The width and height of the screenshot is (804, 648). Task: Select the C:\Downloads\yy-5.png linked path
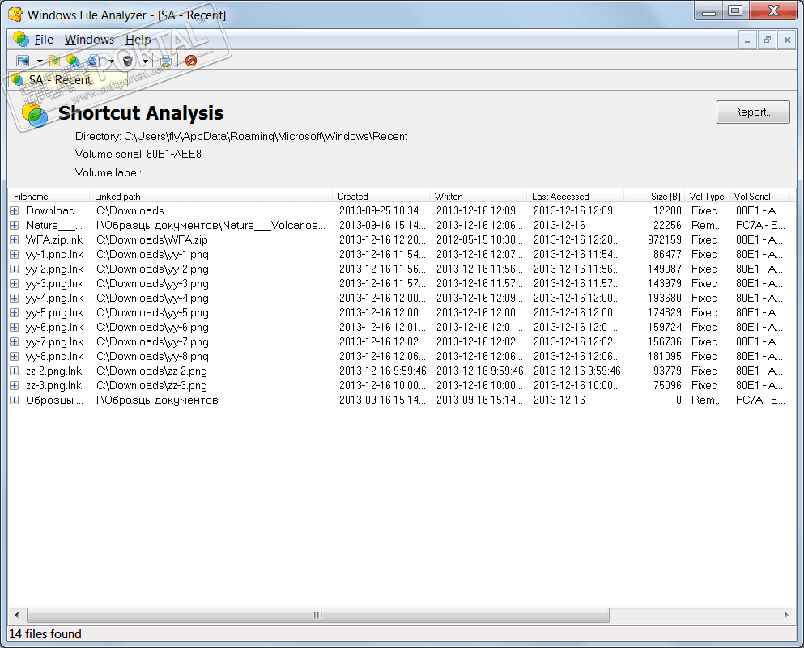point(152,312)
